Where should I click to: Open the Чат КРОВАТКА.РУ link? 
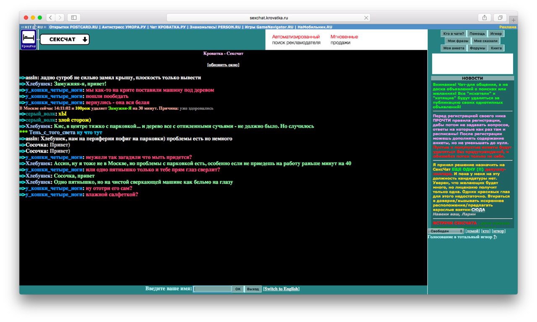pyautogui.click(x=168, y=27)
